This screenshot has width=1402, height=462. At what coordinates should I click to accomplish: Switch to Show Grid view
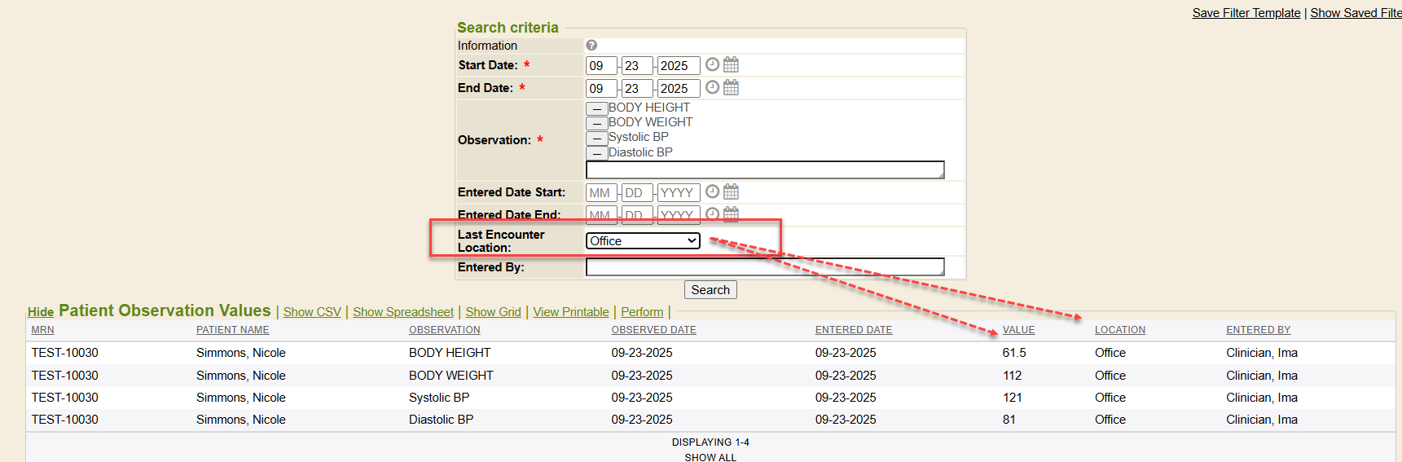(493, 312)
